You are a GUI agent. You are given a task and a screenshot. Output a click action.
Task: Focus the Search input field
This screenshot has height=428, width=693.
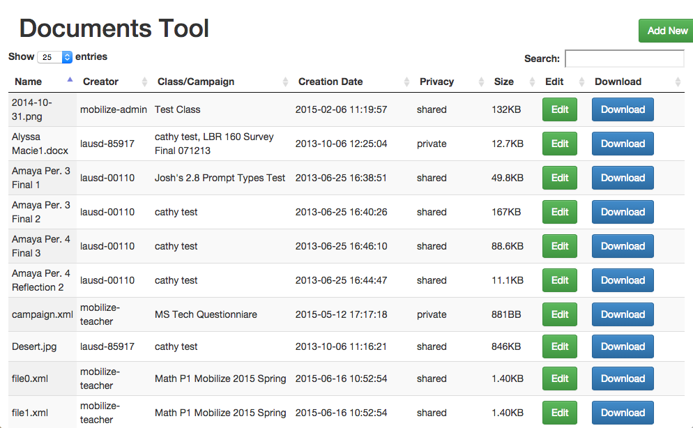624,59
